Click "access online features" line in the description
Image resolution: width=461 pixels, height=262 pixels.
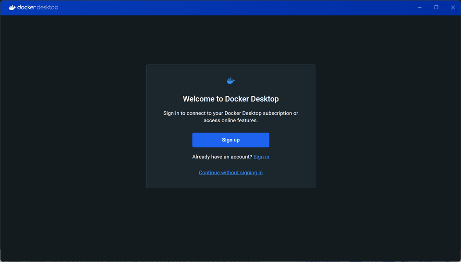tap(230, 121)
